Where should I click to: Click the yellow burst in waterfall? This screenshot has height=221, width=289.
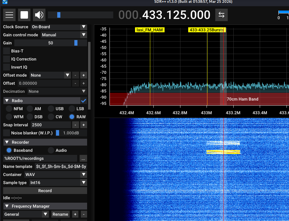[223, 152]
